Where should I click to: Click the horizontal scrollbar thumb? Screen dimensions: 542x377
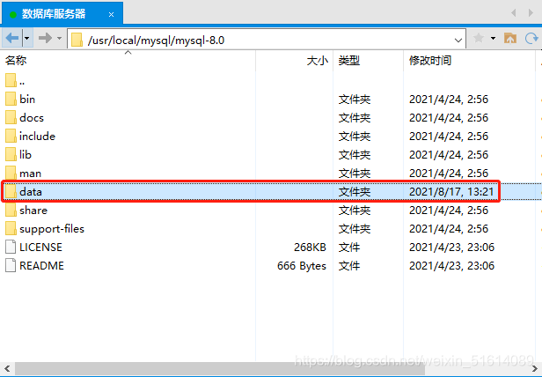220,368
